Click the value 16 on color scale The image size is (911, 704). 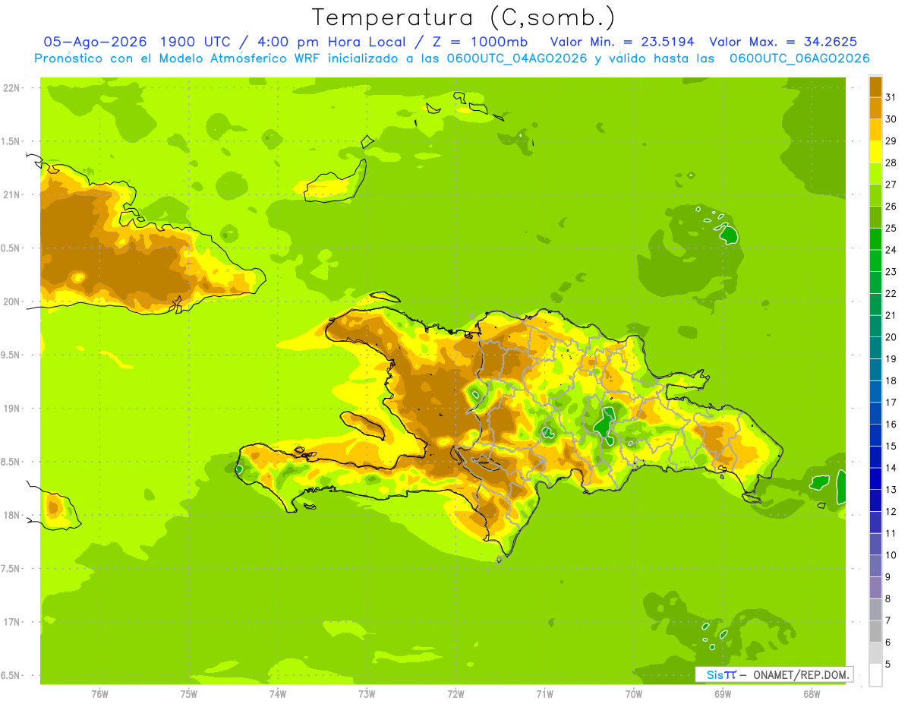click(891, 425)
